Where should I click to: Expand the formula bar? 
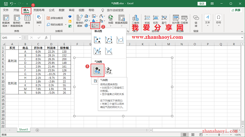tap(242, 37)
